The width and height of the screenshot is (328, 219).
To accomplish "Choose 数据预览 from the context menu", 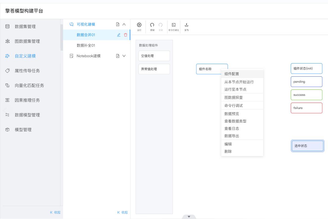I will pos(231,114).
